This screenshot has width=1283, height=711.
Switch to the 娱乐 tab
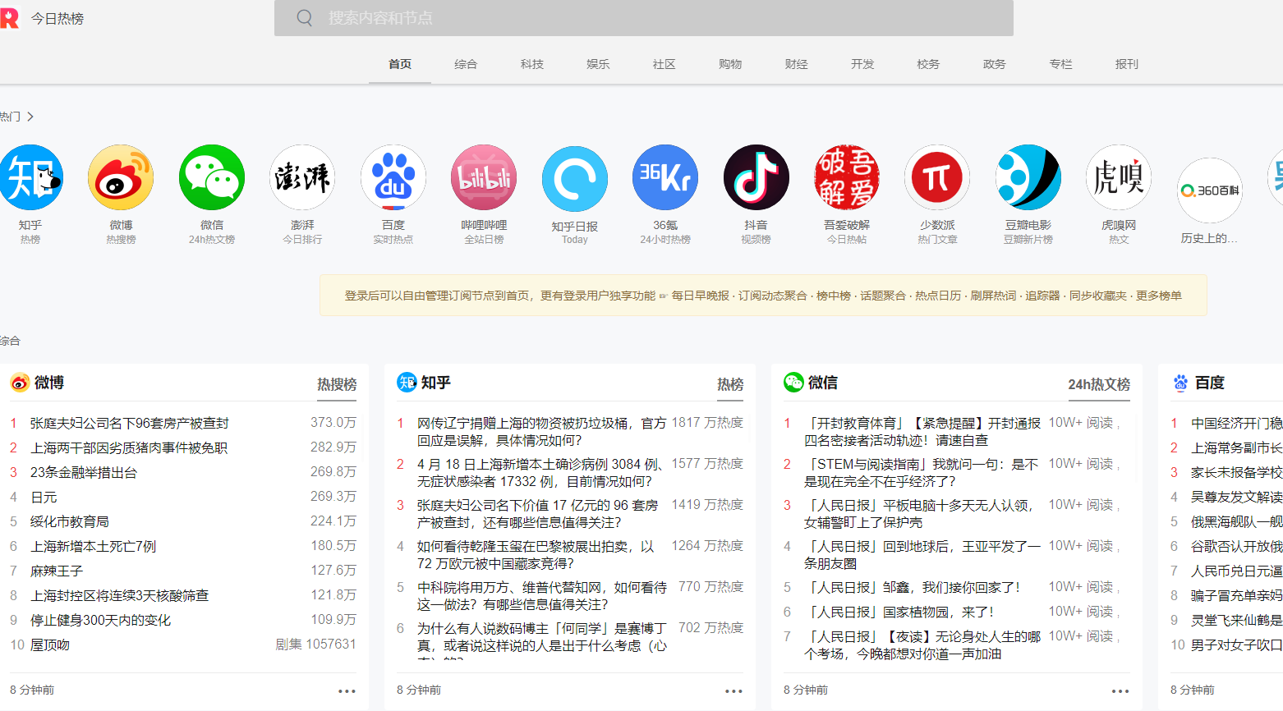tap(598, 64)
